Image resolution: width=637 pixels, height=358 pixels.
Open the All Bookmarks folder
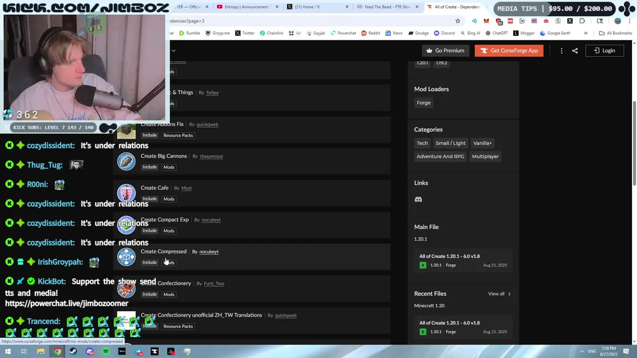coord(615,33)
